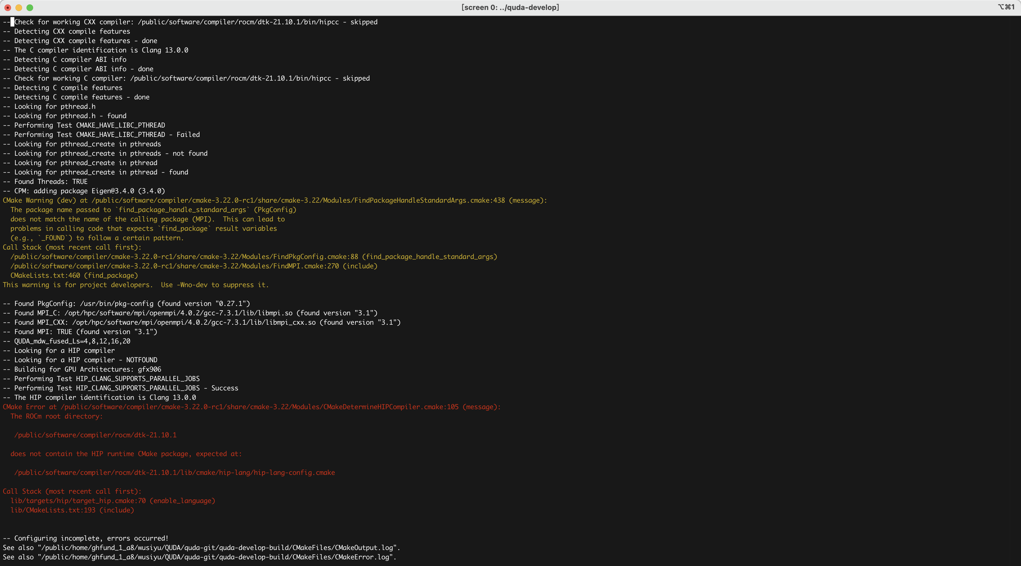
Task: Click 'lib/targets/hip/target_hip.cmake:70 (enable_language)' line
Action: click(113, 501)
